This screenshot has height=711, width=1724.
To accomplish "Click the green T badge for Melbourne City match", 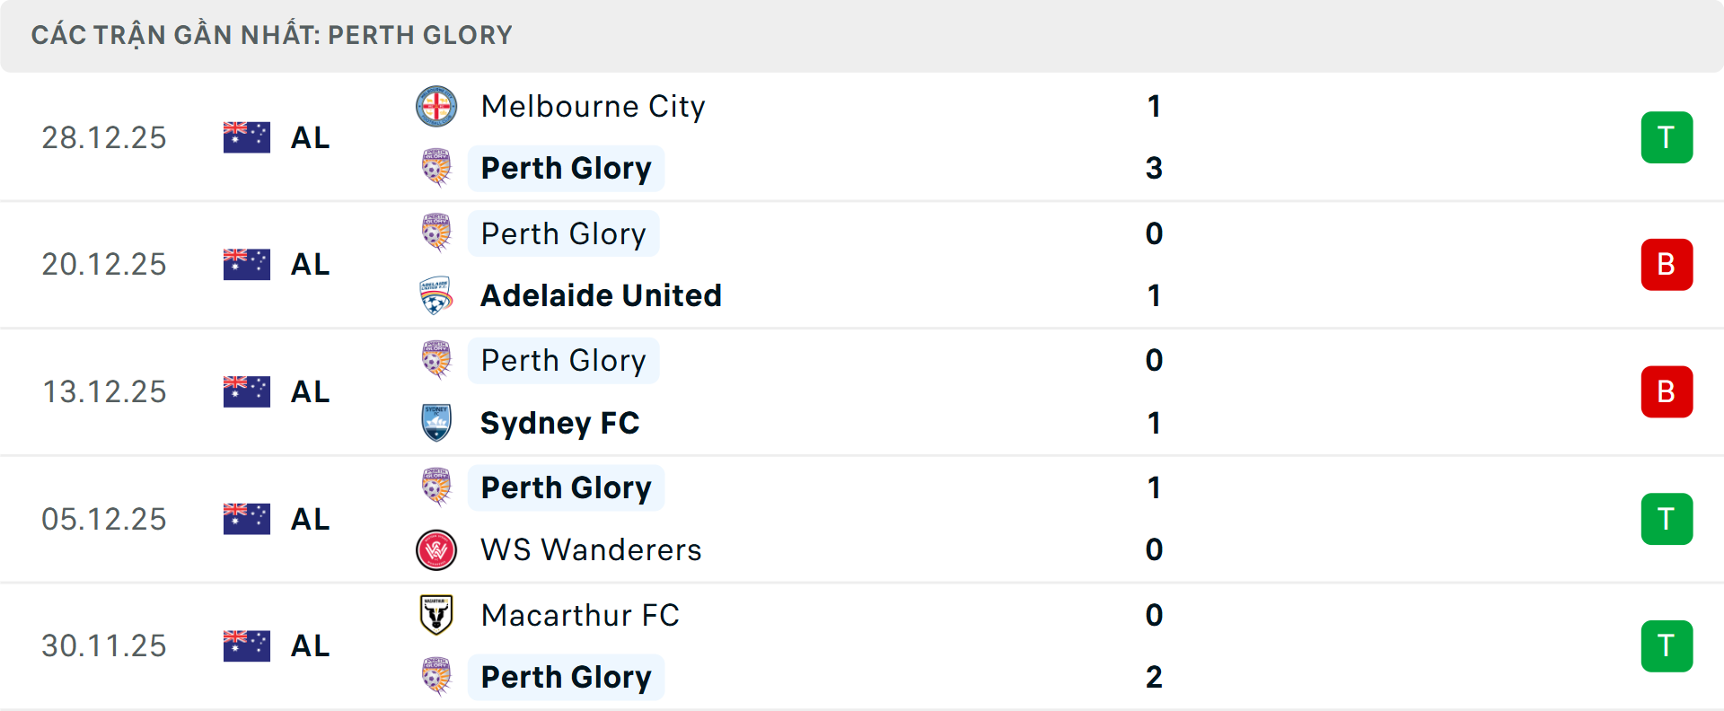I will coord(1667,136).
